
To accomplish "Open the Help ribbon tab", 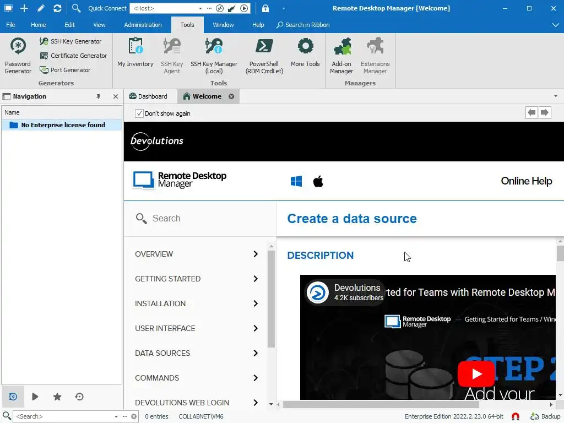I will point(258,25).
